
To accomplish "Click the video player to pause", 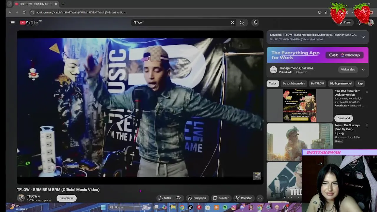I will pos(140,107).
